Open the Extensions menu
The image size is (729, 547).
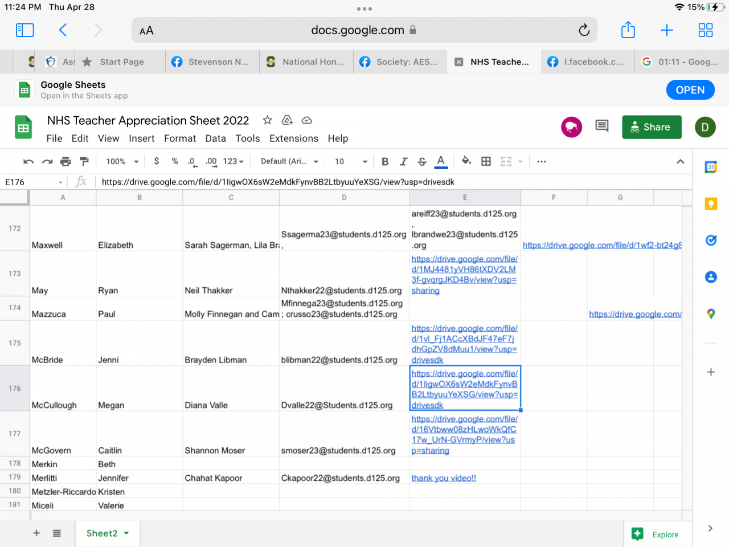click(x=293, y=138)
